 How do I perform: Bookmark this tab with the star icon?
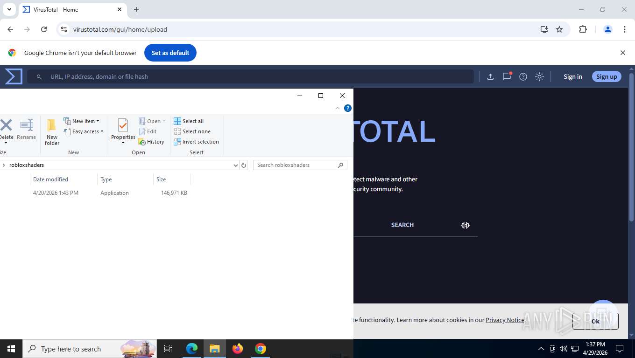(559, 29)
